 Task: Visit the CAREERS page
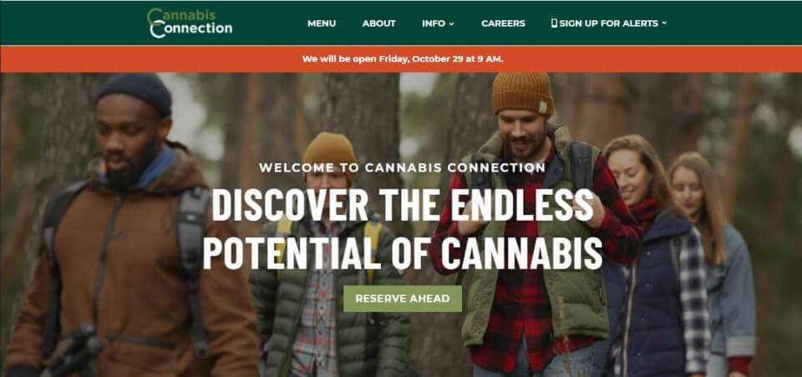503,23
